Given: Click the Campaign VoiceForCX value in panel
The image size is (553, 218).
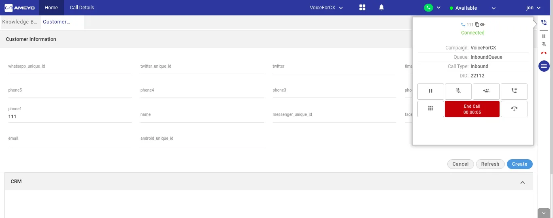Looking at the screenshot, I should coord(483,48).
